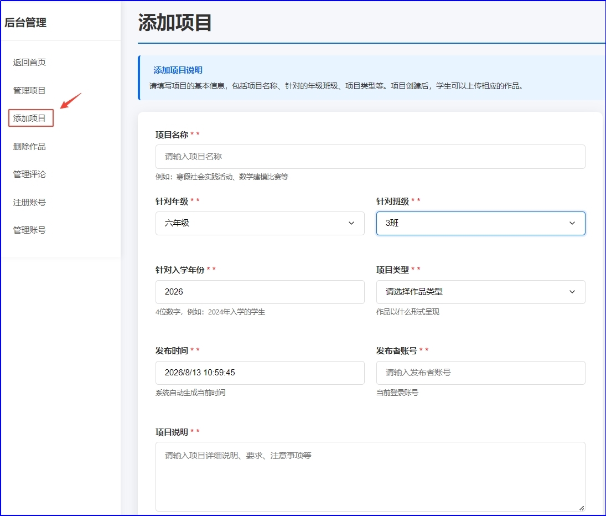The height and width of the screenshot is (516, 606).
Task: Click the 项目类型 label
Action: click(393, 270)
